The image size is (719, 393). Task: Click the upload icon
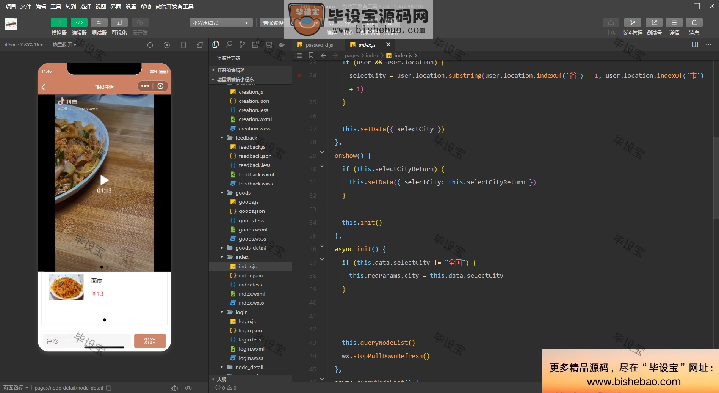tap(611, 23)
